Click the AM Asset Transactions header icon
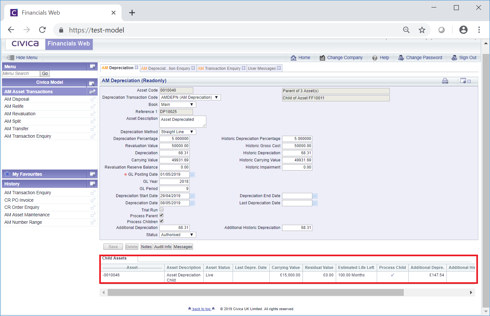 (x=93, y=92)
